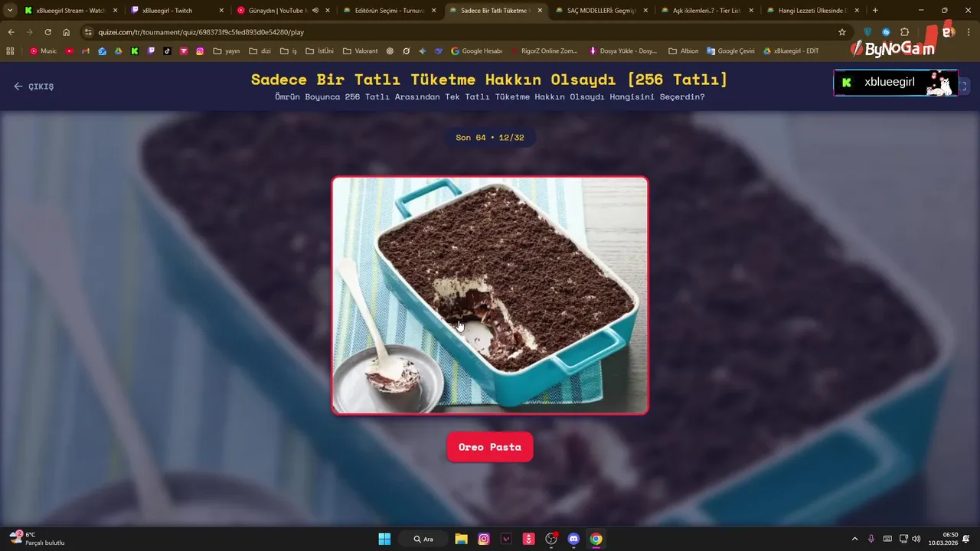Open the Google Drive bookmark icon

pyautogui.click(x=118, y=51)
